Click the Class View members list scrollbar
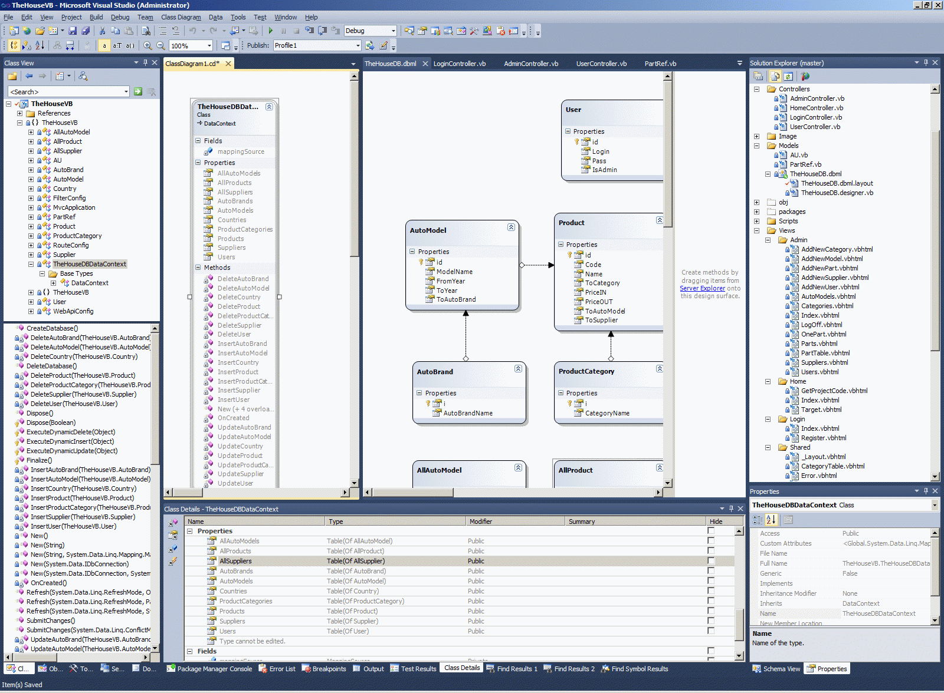 155,488
